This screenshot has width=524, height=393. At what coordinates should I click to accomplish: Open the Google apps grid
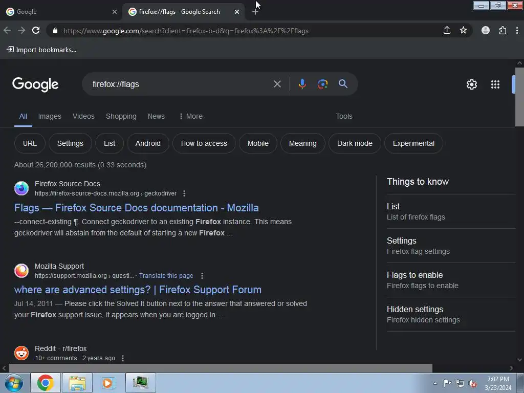[x=495, y=84]
